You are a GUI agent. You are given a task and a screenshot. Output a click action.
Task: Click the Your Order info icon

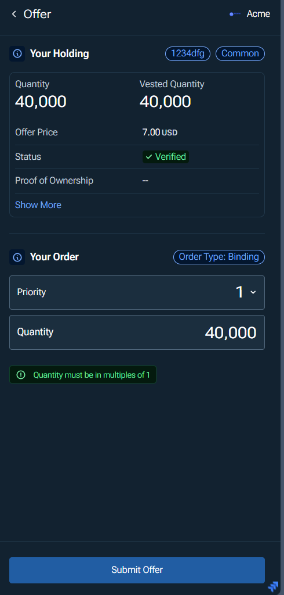17,257
